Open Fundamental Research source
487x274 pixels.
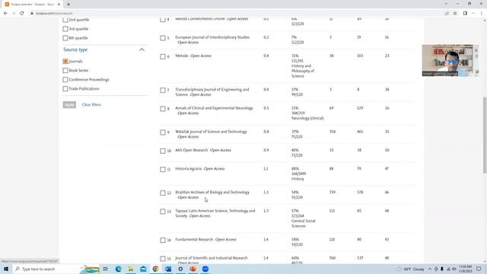(194, 240)
